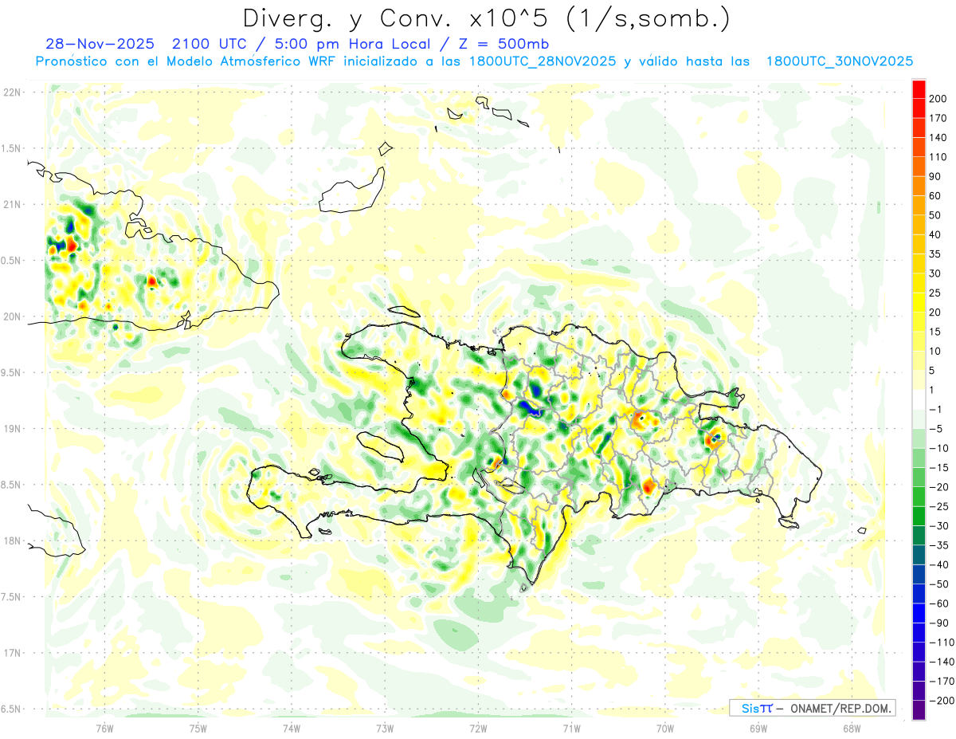Click the '1800UTC_28NOV2025' initialization time

pyautogui.click(x=543, y=61)
